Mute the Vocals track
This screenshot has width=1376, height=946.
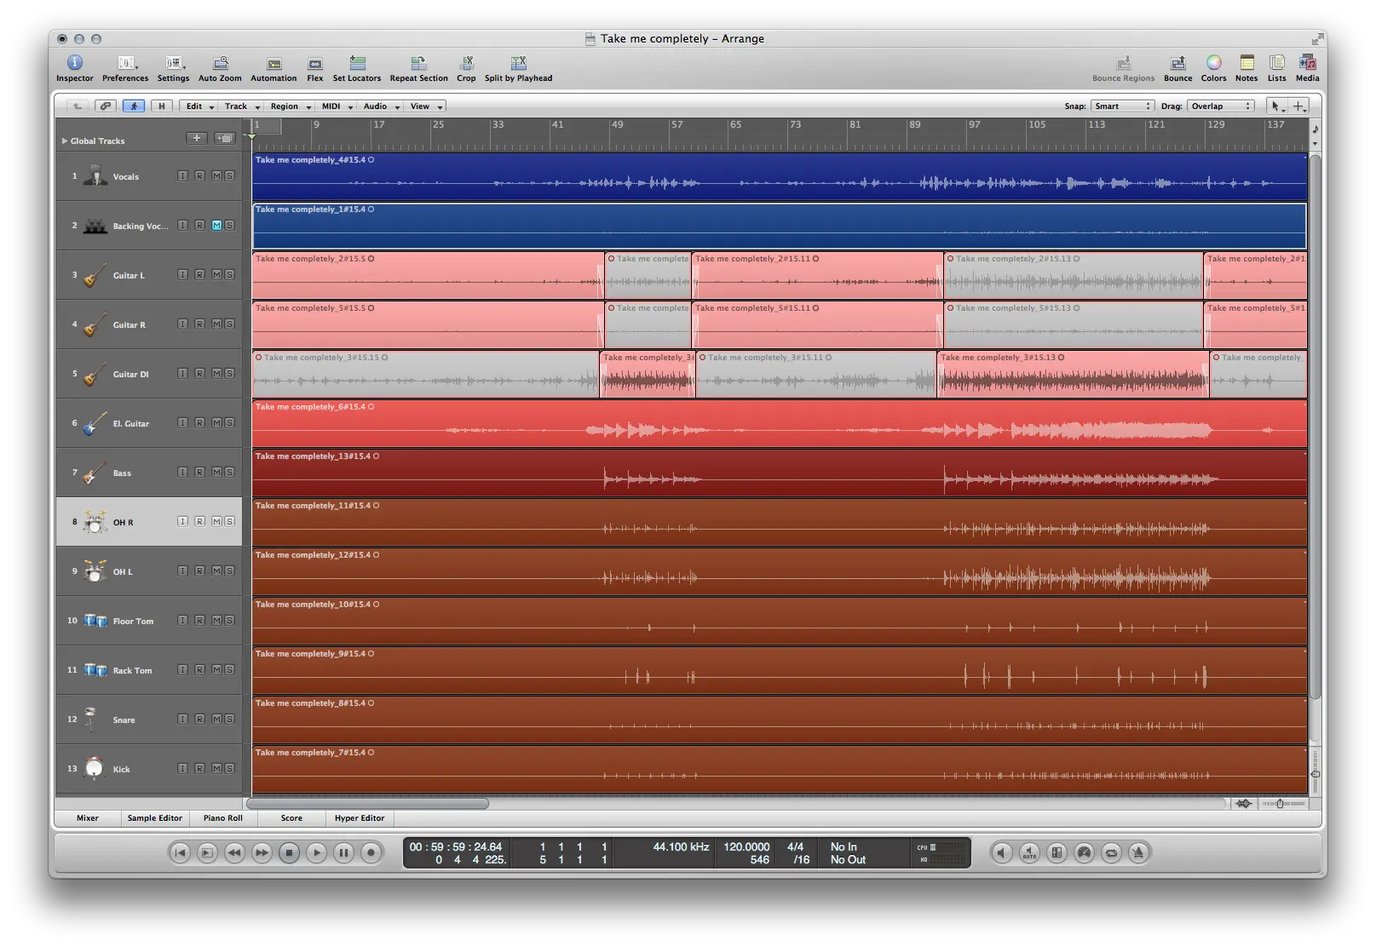point(216,176)
